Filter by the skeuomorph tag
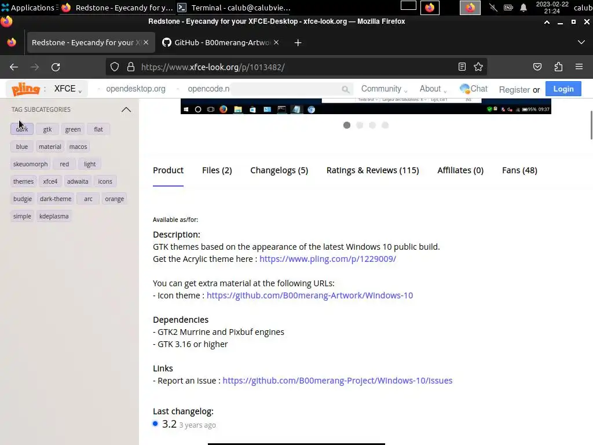Image resolution: width=593 pixels, height=445 pixels. coord(31,164)
